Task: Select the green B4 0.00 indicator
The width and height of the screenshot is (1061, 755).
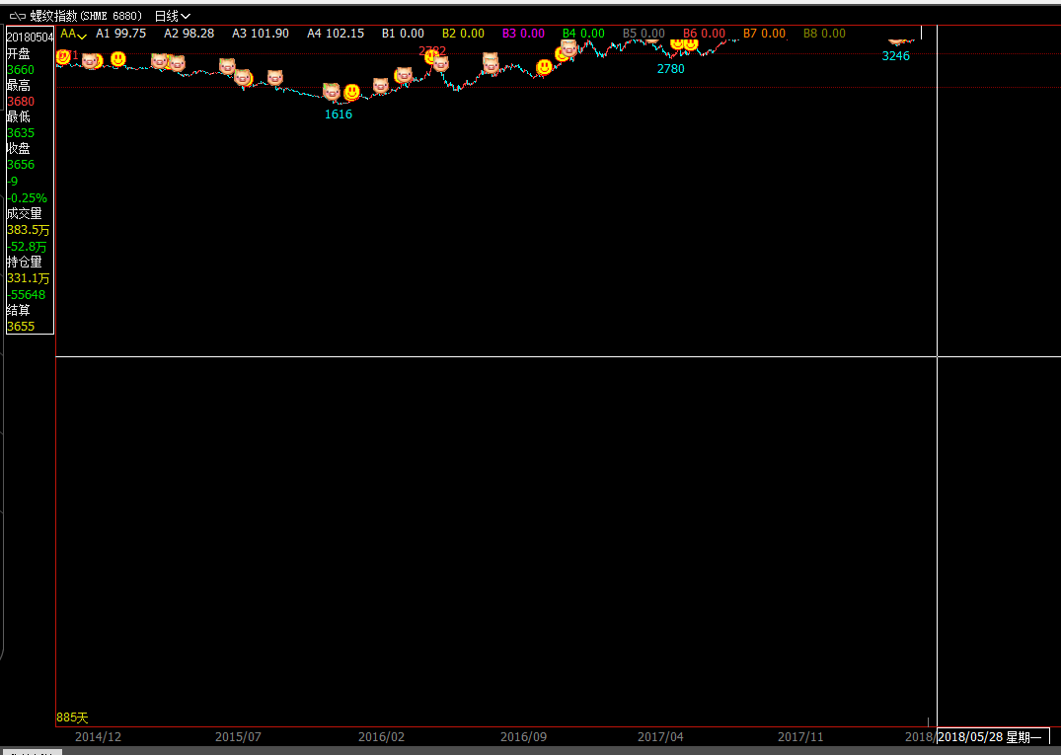Action: (583, 34)
